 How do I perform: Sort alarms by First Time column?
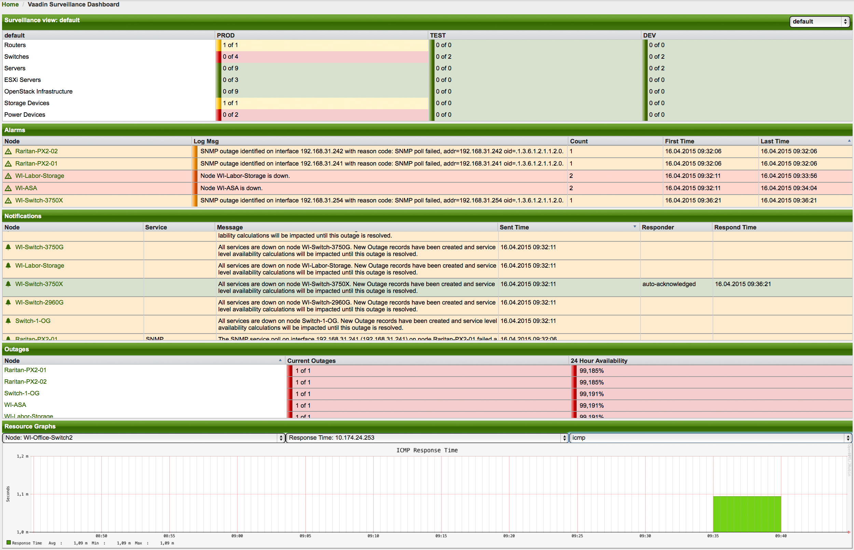(711, 141)
